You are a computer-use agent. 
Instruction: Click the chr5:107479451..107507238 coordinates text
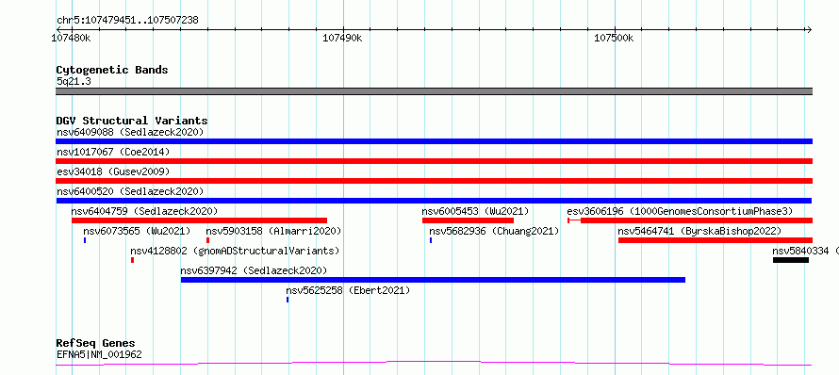[127, 21]
